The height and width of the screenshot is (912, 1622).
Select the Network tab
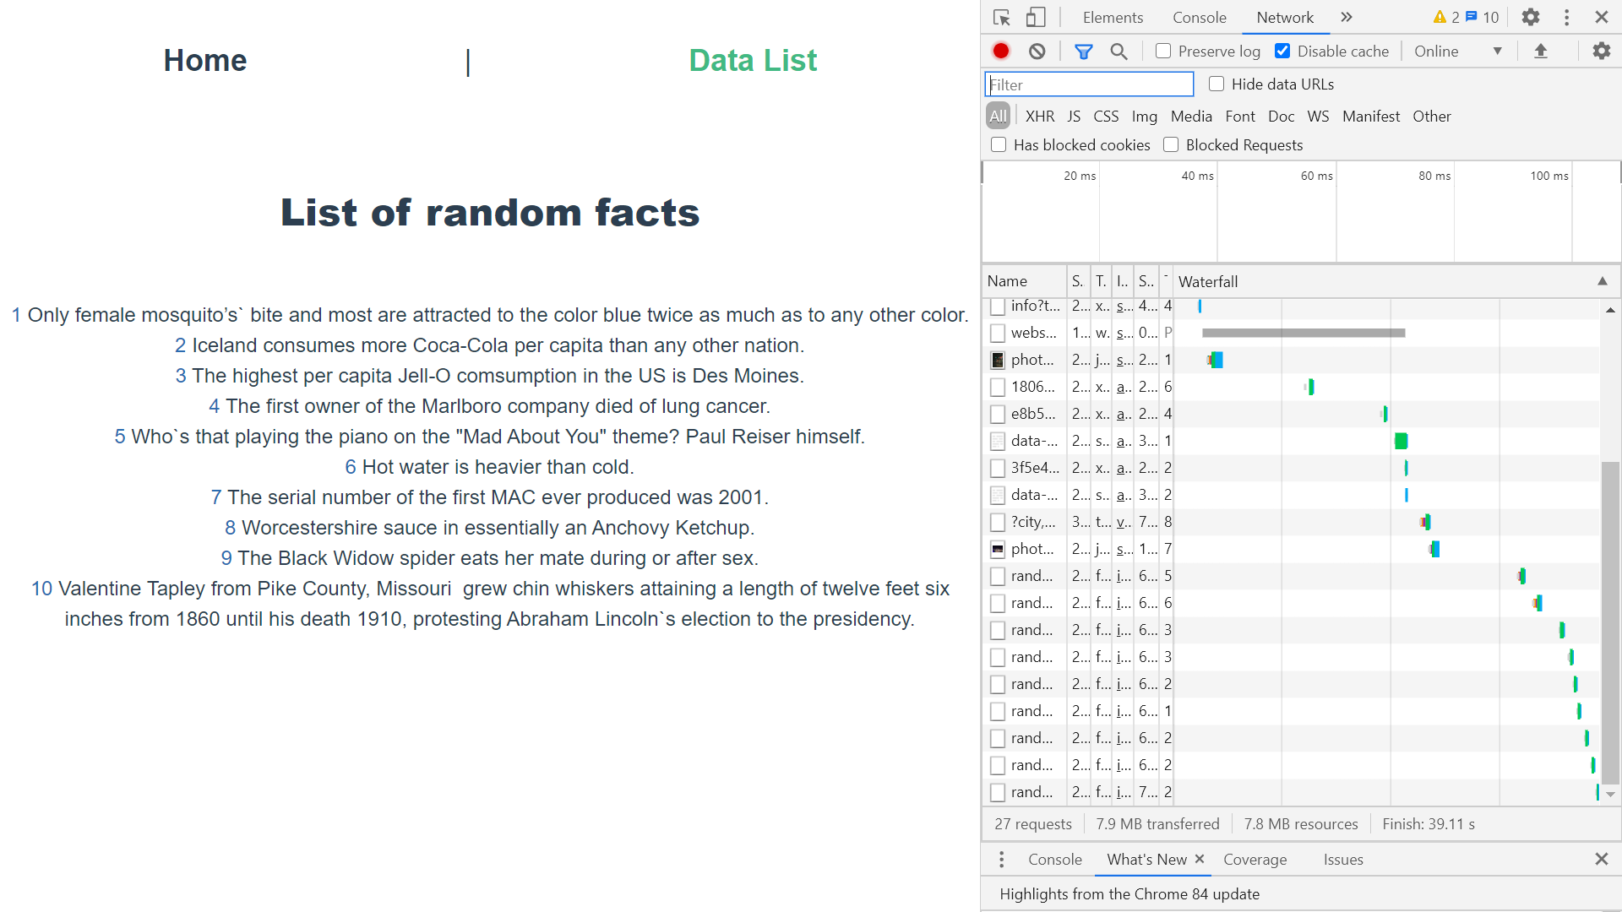click(1284, 18)
